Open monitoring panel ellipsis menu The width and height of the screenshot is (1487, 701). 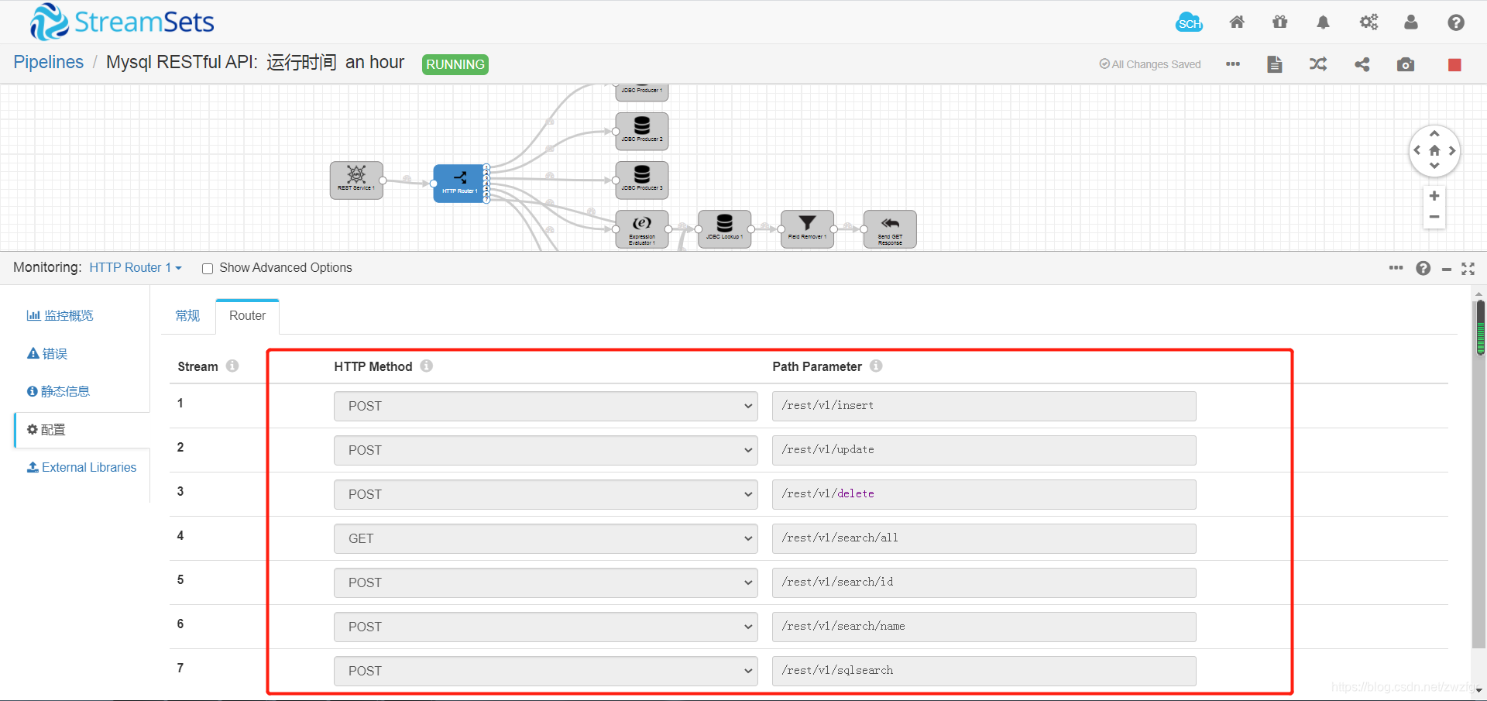click(1396, 267)
